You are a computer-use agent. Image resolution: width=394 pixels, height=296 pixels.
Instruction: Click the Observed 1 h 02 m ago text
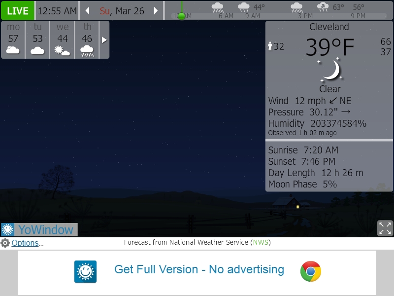[302, 133]
